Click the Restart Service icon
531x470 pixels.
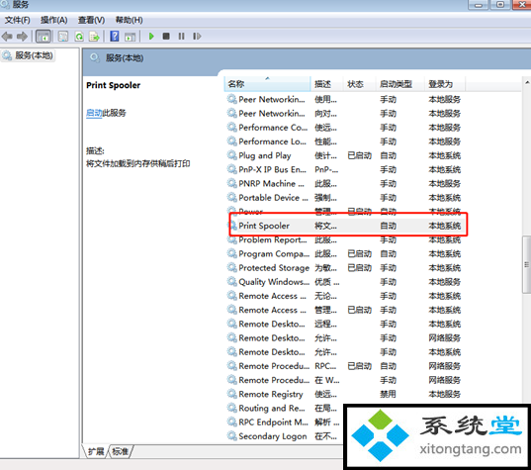pos(197,36)
